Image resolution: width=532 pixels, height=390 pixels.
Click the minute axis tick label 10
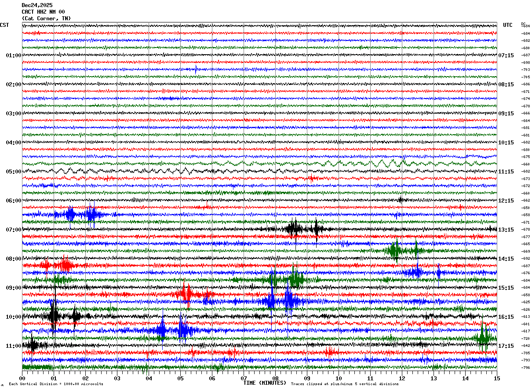coord(339,378)
